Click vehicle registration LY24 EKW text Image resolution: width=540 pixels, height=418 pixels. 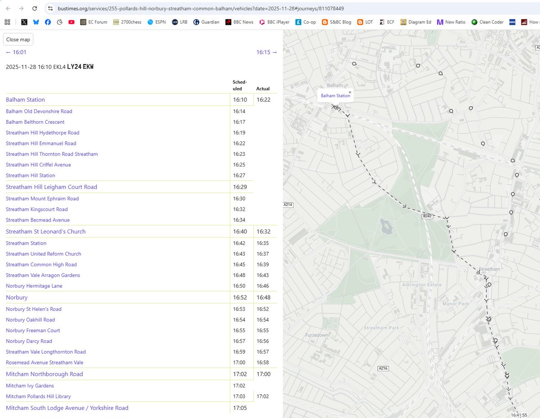point(80,67)
